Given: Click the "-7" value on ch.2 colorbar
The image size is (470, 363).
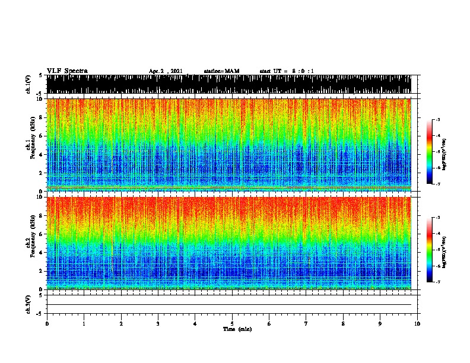Looking at the screenshot, I should pos(438,282).
